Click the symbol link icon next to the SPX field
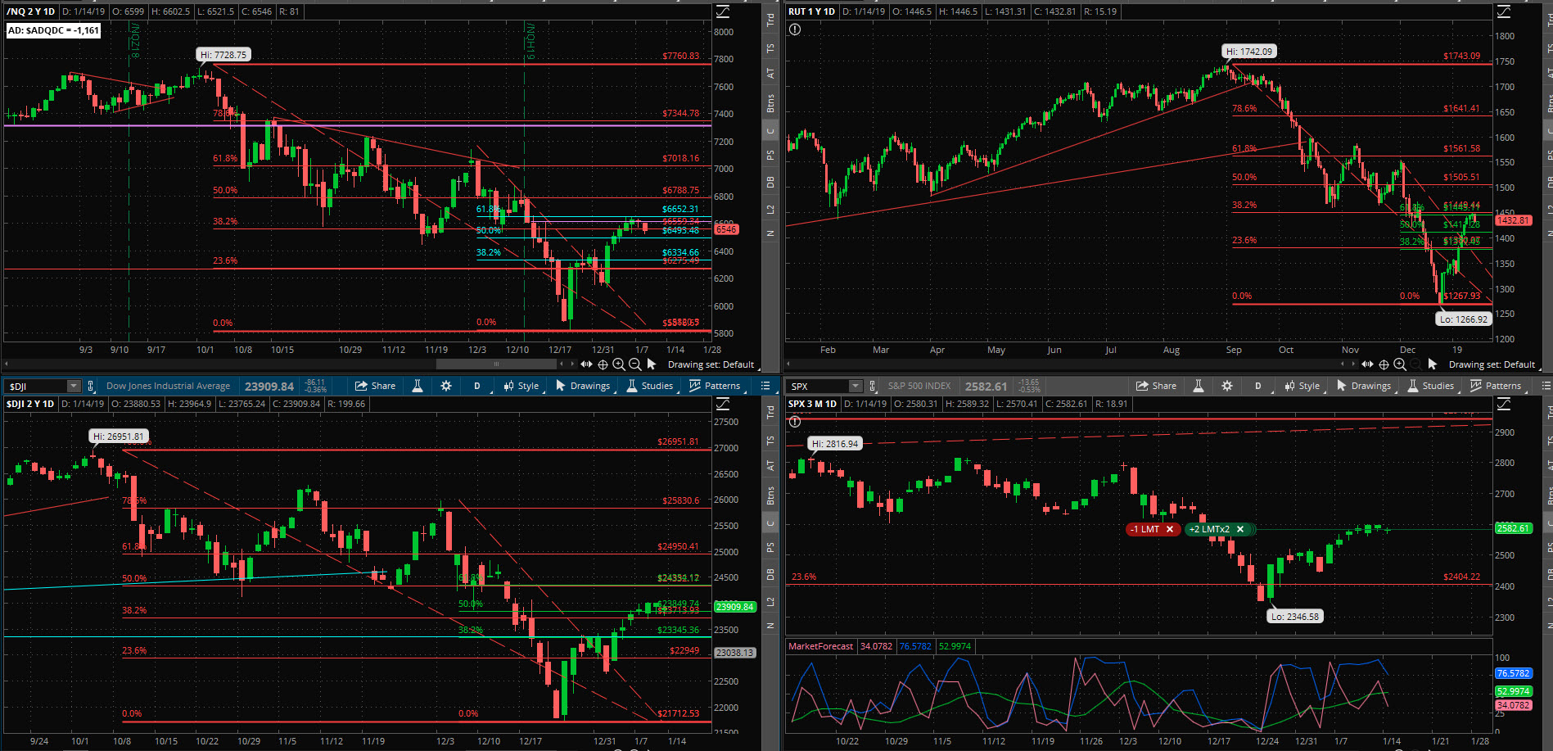 873,386
